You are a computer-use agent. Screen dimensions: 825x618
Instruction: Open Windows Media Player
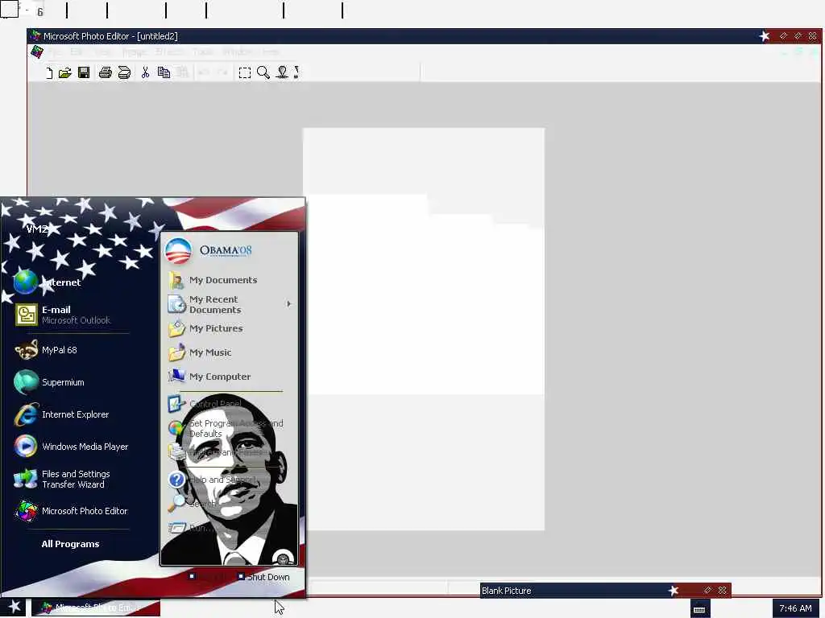(71, 447)
